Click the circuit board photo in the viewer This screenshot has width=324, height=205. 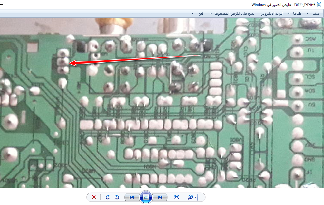pyautogui.click(x=162, y=103)
